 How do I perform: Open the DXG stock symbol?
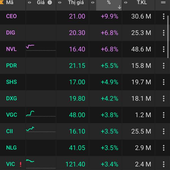click(x=12, y=98)
